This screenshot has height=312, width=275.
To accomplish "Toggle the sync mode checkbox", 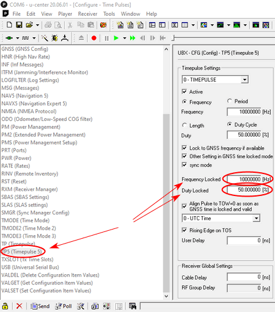I will click(184, 165).
